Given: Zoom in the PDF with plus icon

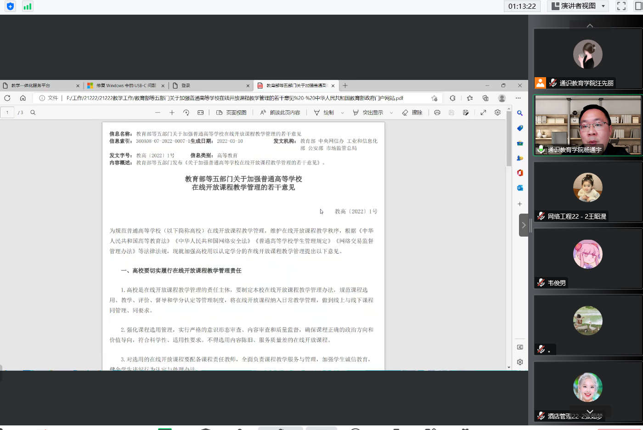Looking at the screenshot, I should tap(172, 113).
